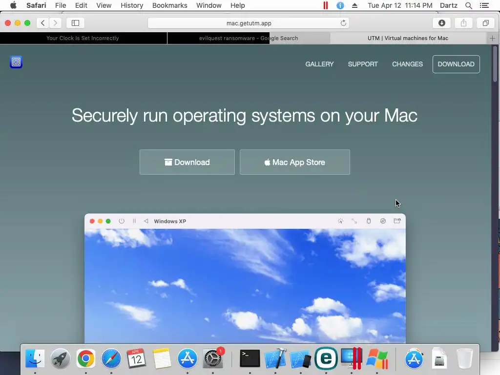Open the CHANGES nav link
Image resolution: width=500 pixels, height=375 pixels.
click(408, 64)
